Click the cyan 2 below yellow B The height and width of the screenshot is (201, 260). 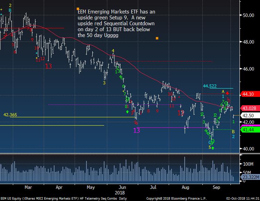(x=233, y=137)
